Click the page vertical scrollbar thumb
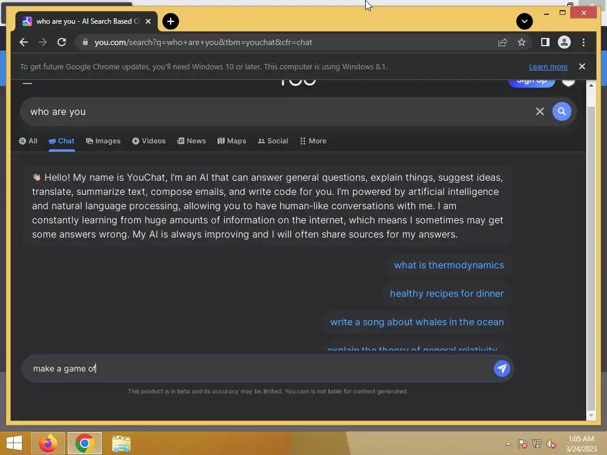607x455 pixels. point(591,257)
